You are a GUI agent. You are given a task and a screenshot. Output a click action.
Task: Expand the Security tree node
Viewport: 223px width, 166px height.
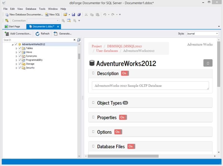pos(16,68)
